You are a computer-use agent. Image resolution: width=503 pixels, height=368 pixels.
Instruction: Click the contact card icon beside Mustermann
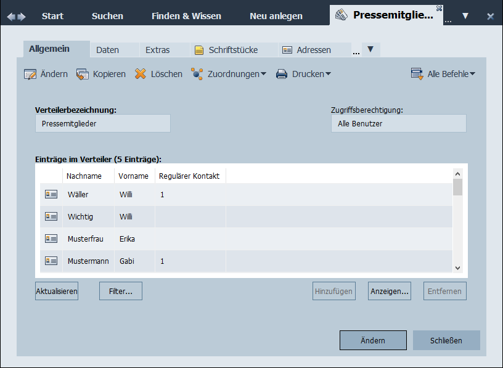pyautogui.click(x=51, y=261)
